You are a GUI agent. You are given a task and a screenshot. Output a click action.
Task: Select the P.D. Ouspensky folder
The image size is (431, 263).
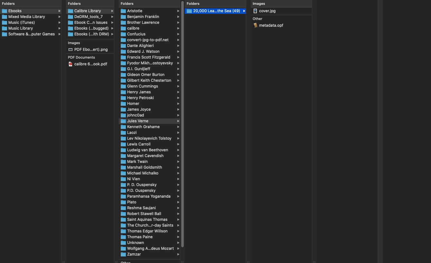tap(149, 191)
